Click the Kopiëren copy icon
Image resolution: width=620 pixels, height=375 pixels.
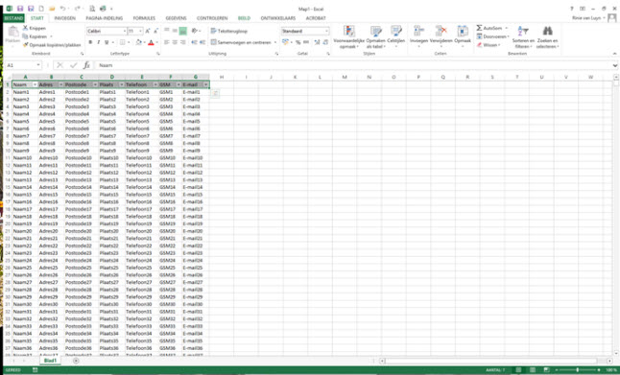(25, 36)
